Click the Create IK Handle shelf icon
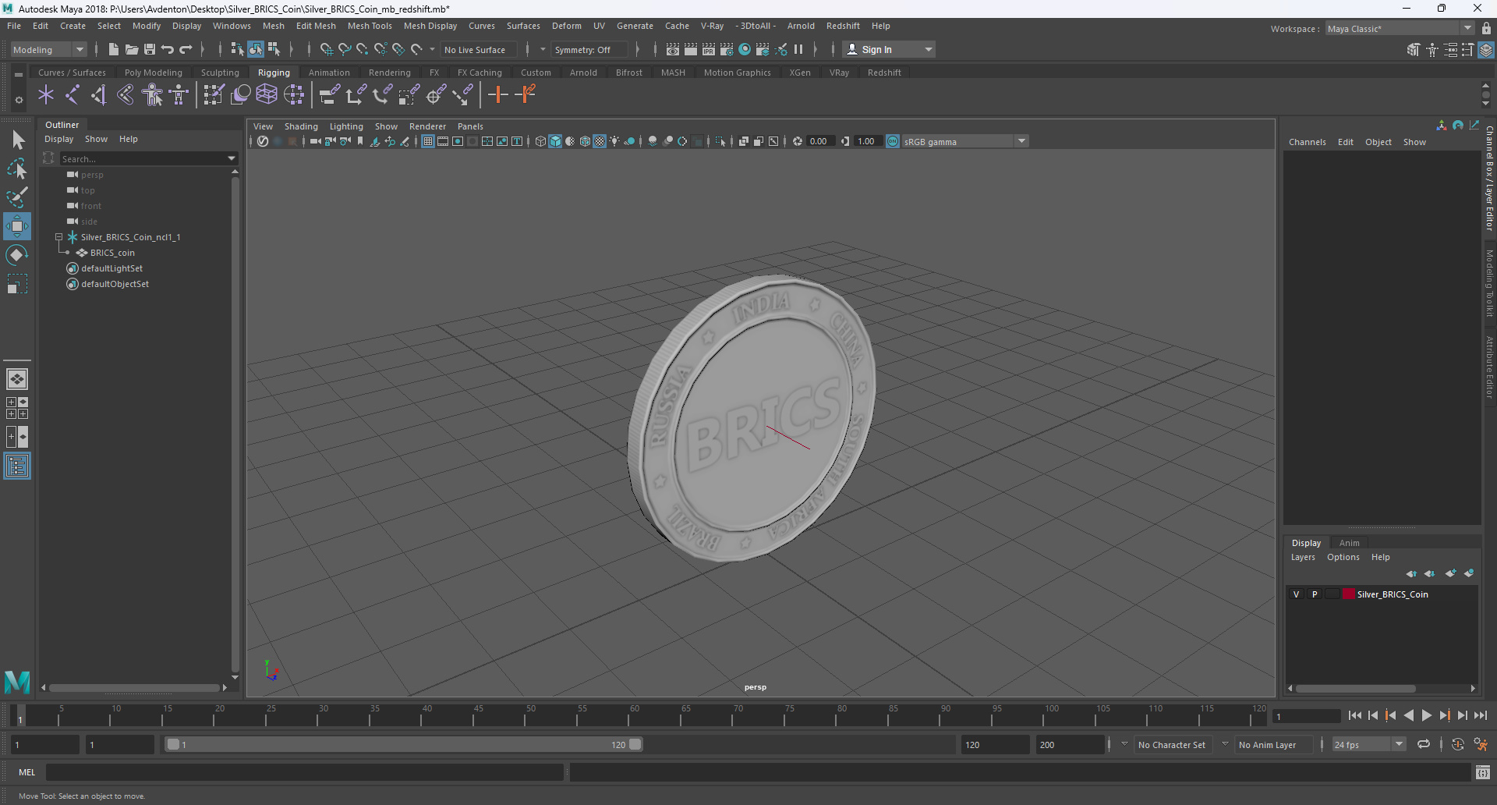Screen dimensions: 1497x805 click(99, 95)
